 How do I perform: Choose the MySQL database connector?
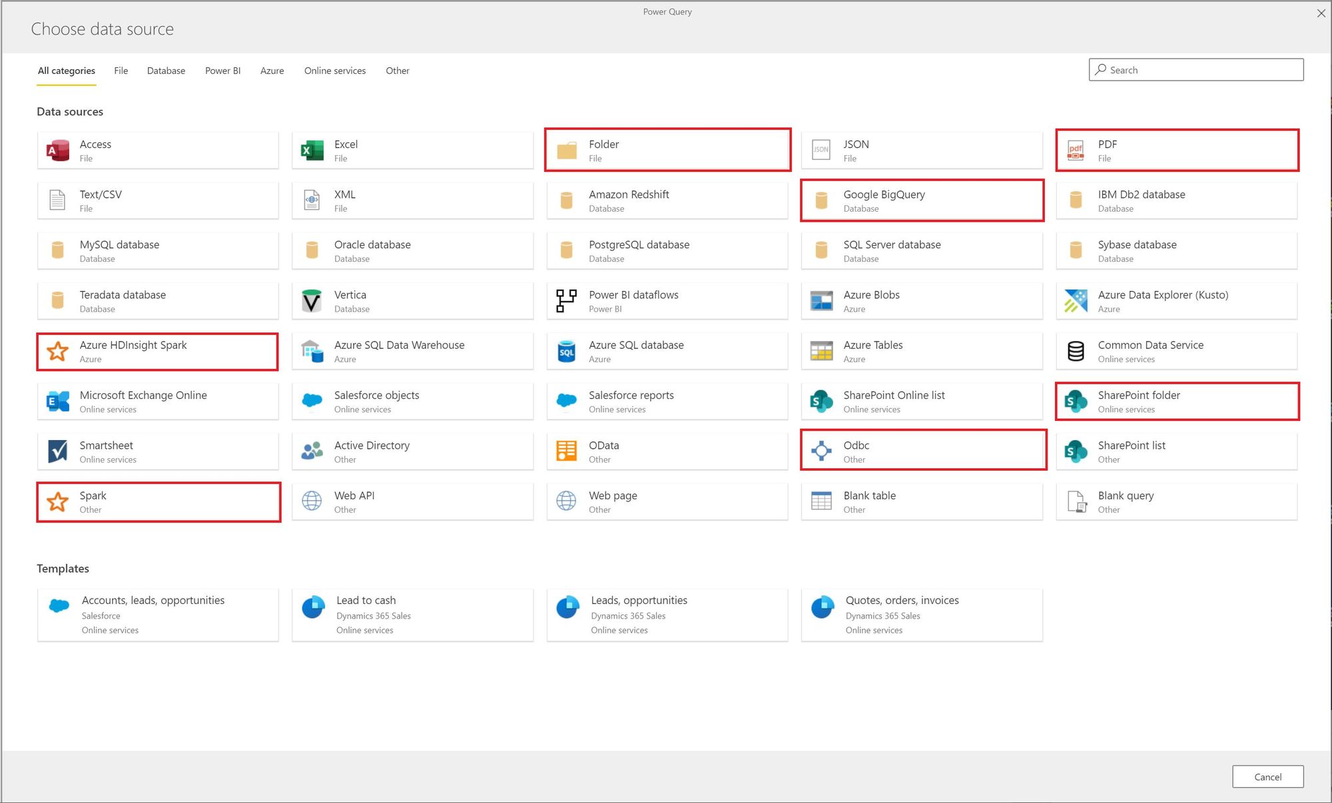point(158,251)
